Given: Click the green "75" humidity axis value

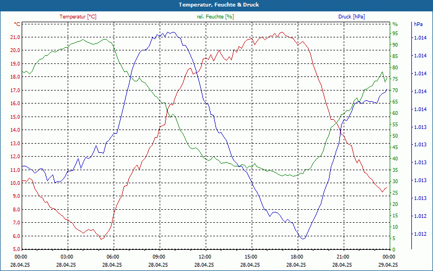Looking at the screenshot, I should 395,79.
